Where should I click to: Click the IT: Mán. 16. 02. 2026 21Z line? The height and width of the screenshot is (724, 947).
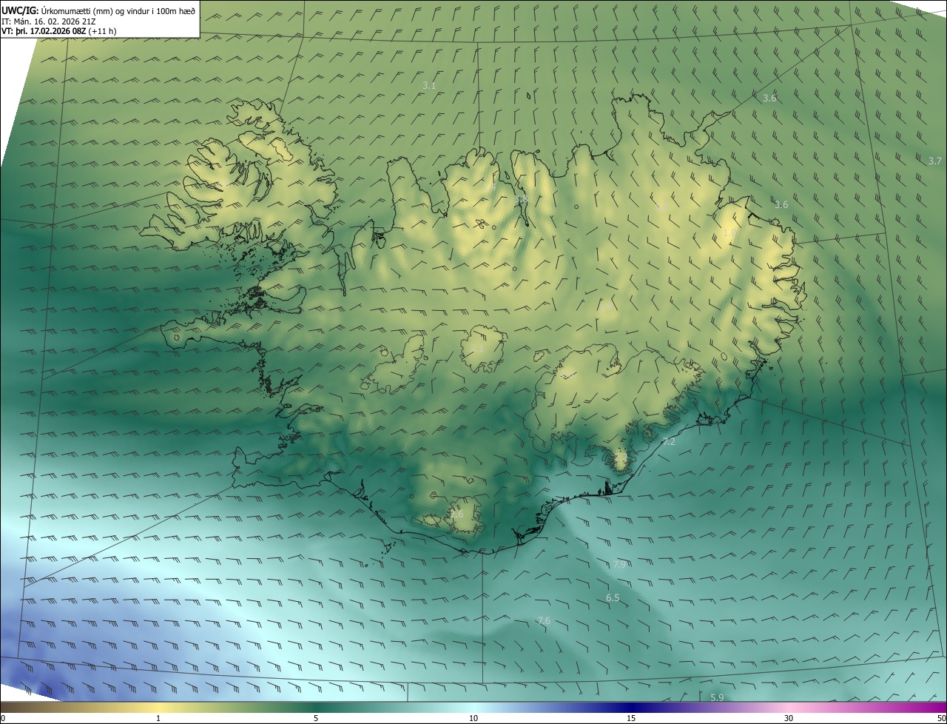48,21
